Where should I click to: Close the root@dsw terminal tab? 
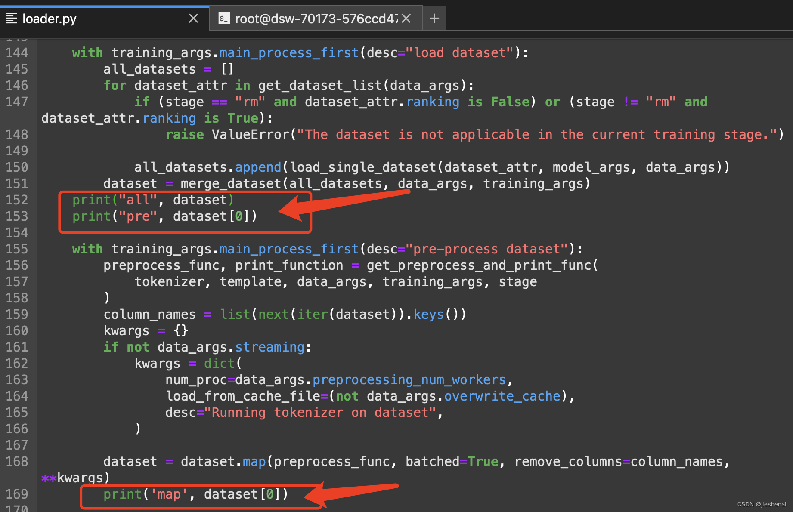[406, 19]
